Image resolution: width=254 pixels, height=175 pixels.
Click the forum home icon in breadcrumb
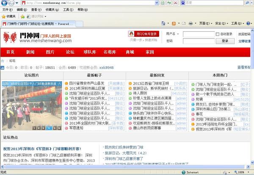(3, 61)
